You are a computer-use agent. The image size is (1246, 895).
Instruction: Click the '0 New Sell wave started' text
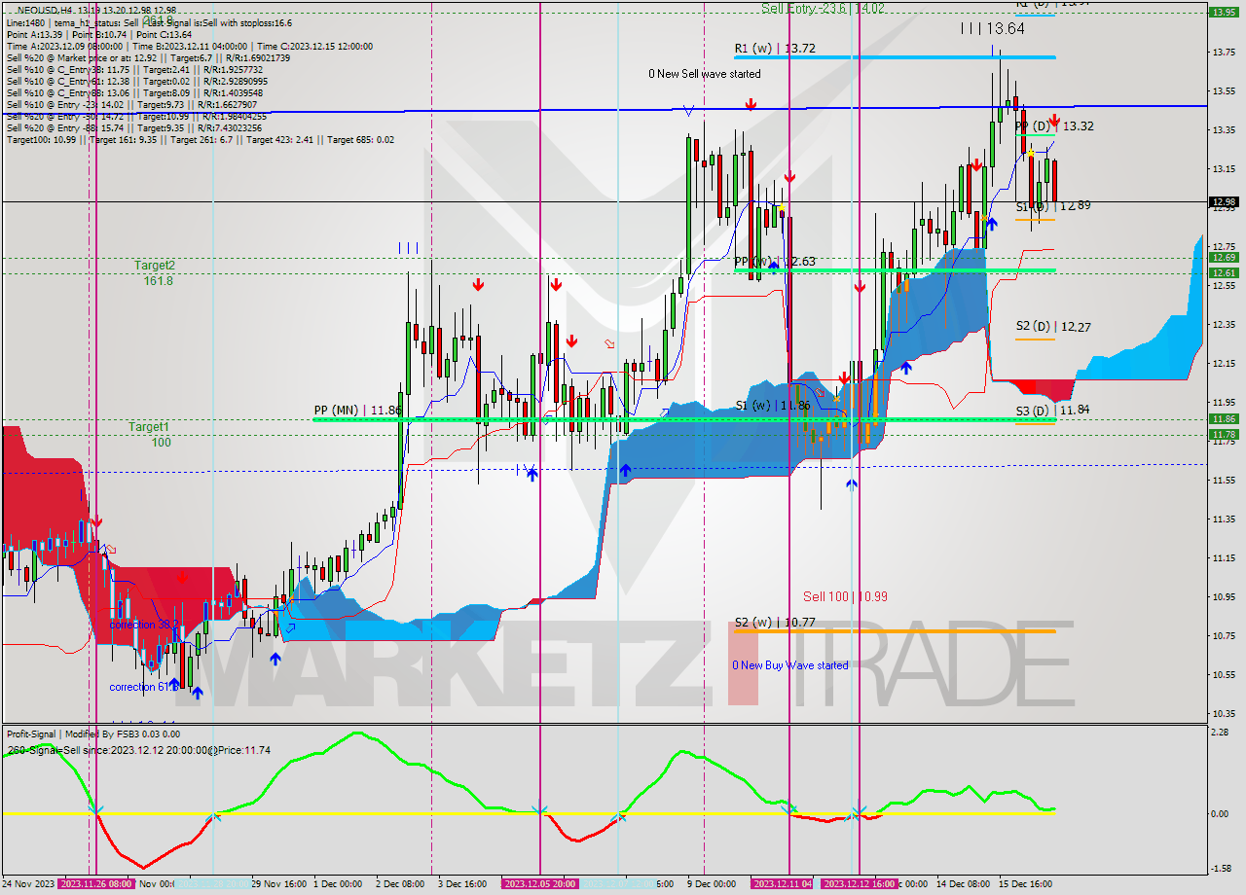point(705,74)
